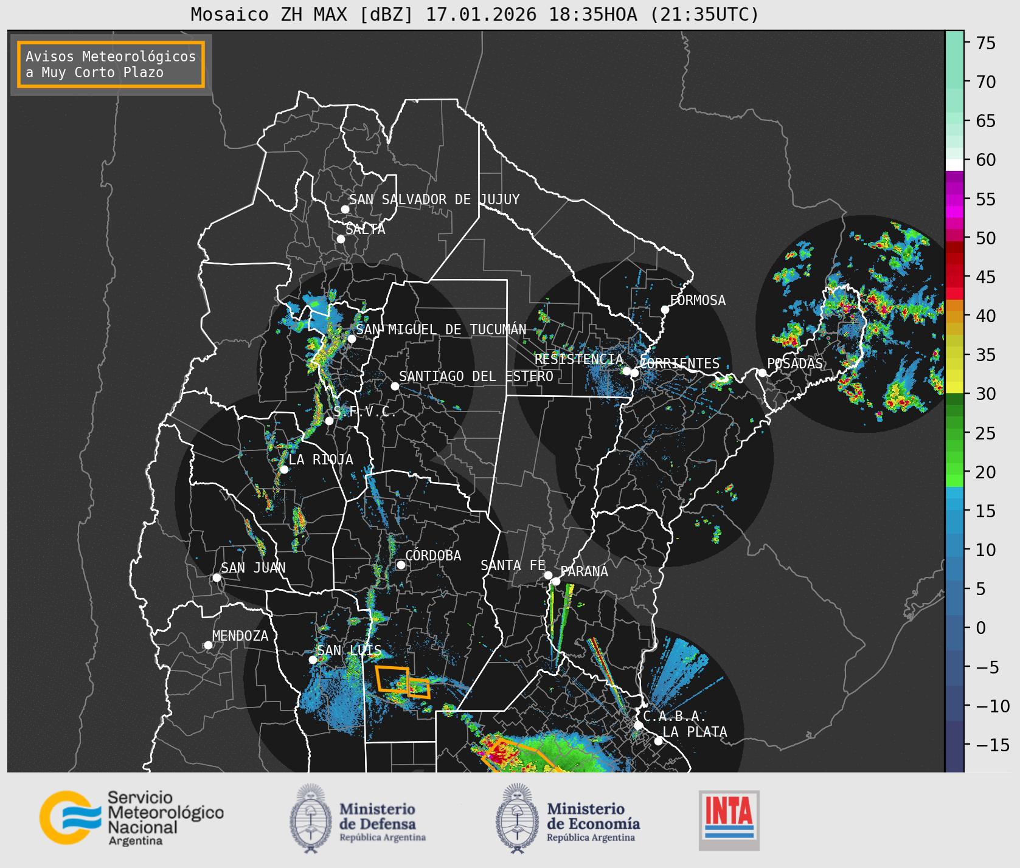Select the map title 'Mosaico ZH MAX [dBZ]'

pos(302,14)
